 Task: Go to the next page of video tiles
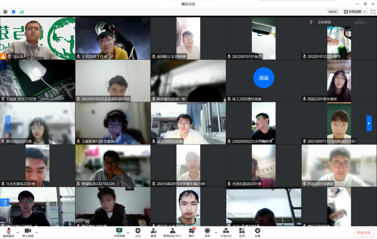(369, 123)
